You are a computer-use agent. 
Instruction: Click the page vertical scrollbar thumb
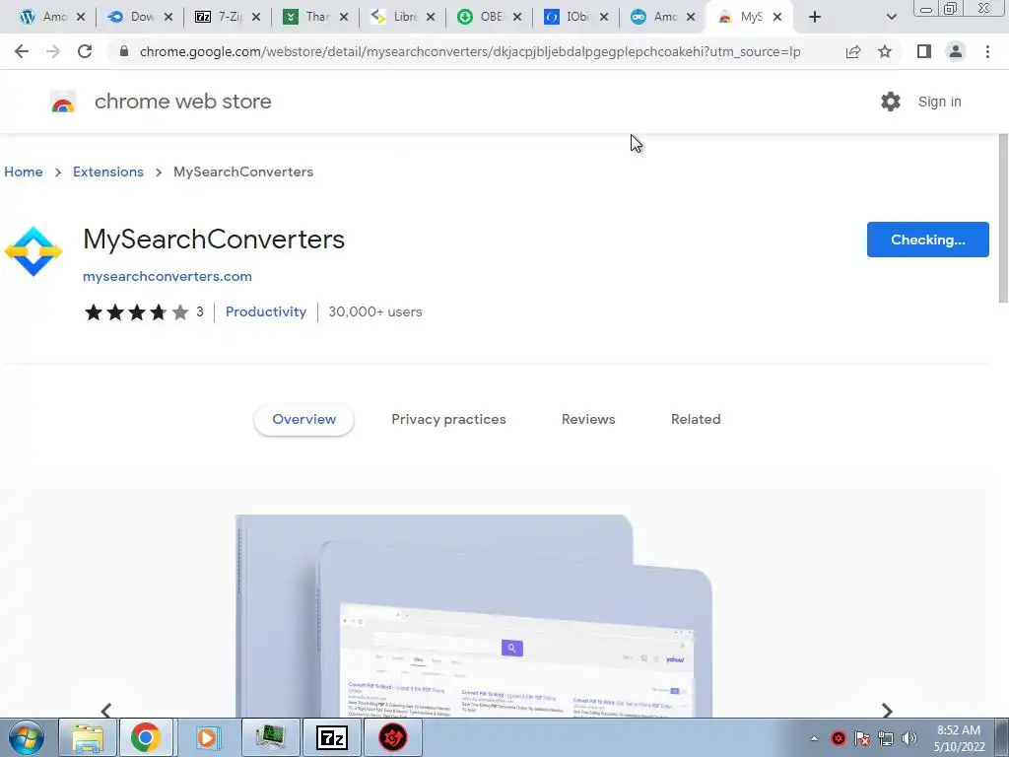tap(1003, 218)
